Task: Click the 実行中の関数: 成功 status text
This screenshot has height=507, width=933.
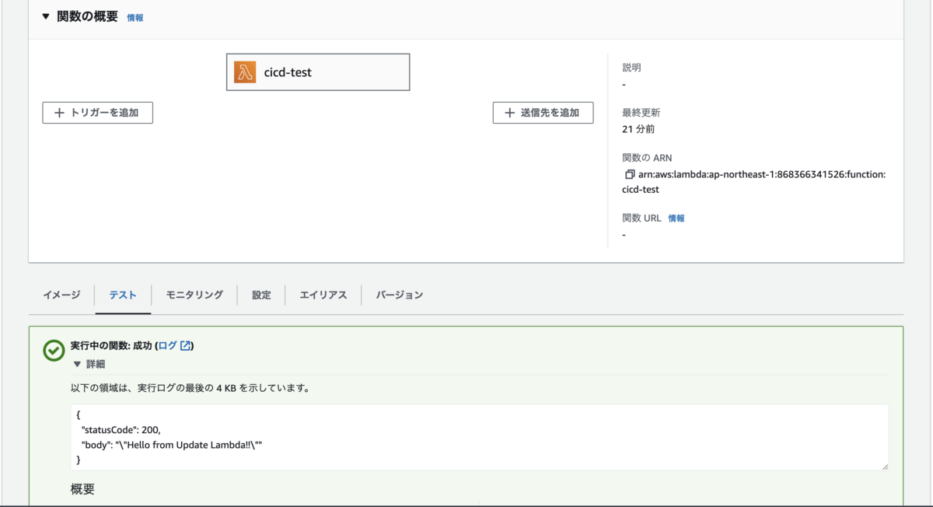Action: coord(111,346)
